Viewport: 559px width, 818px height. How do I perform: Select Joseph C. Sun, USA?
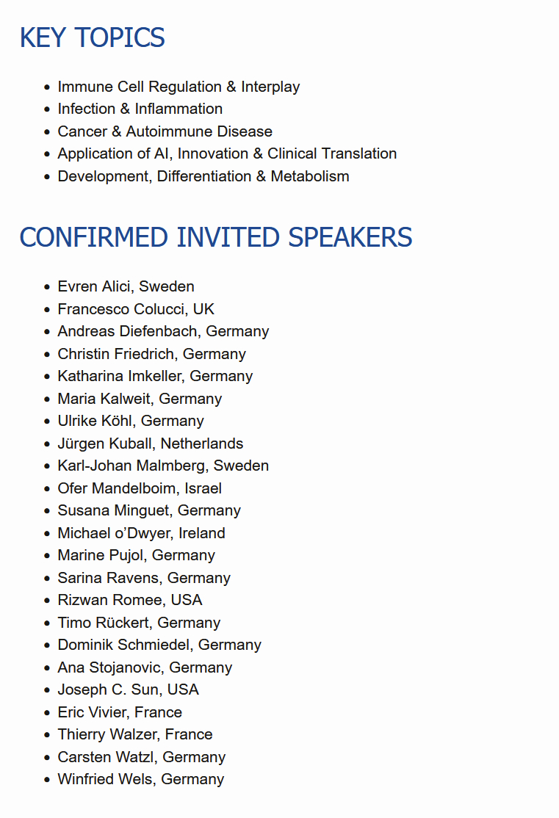coord(128,689)
